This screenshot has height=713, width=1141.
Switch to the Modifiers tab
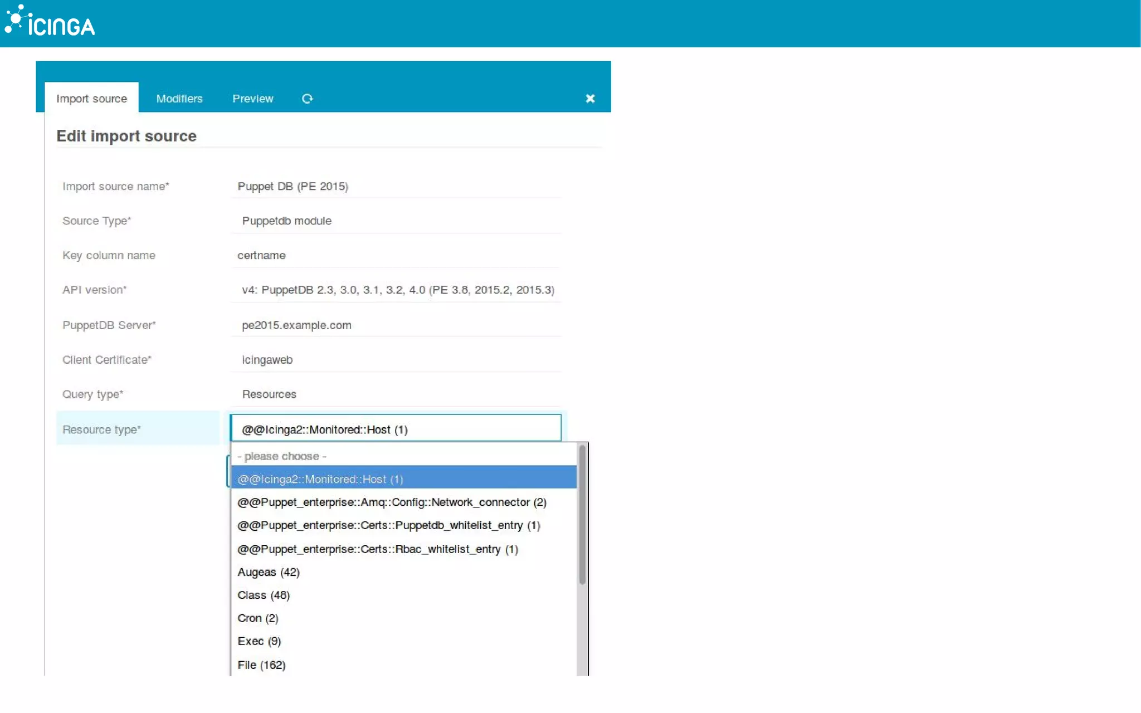coord(179,99)
